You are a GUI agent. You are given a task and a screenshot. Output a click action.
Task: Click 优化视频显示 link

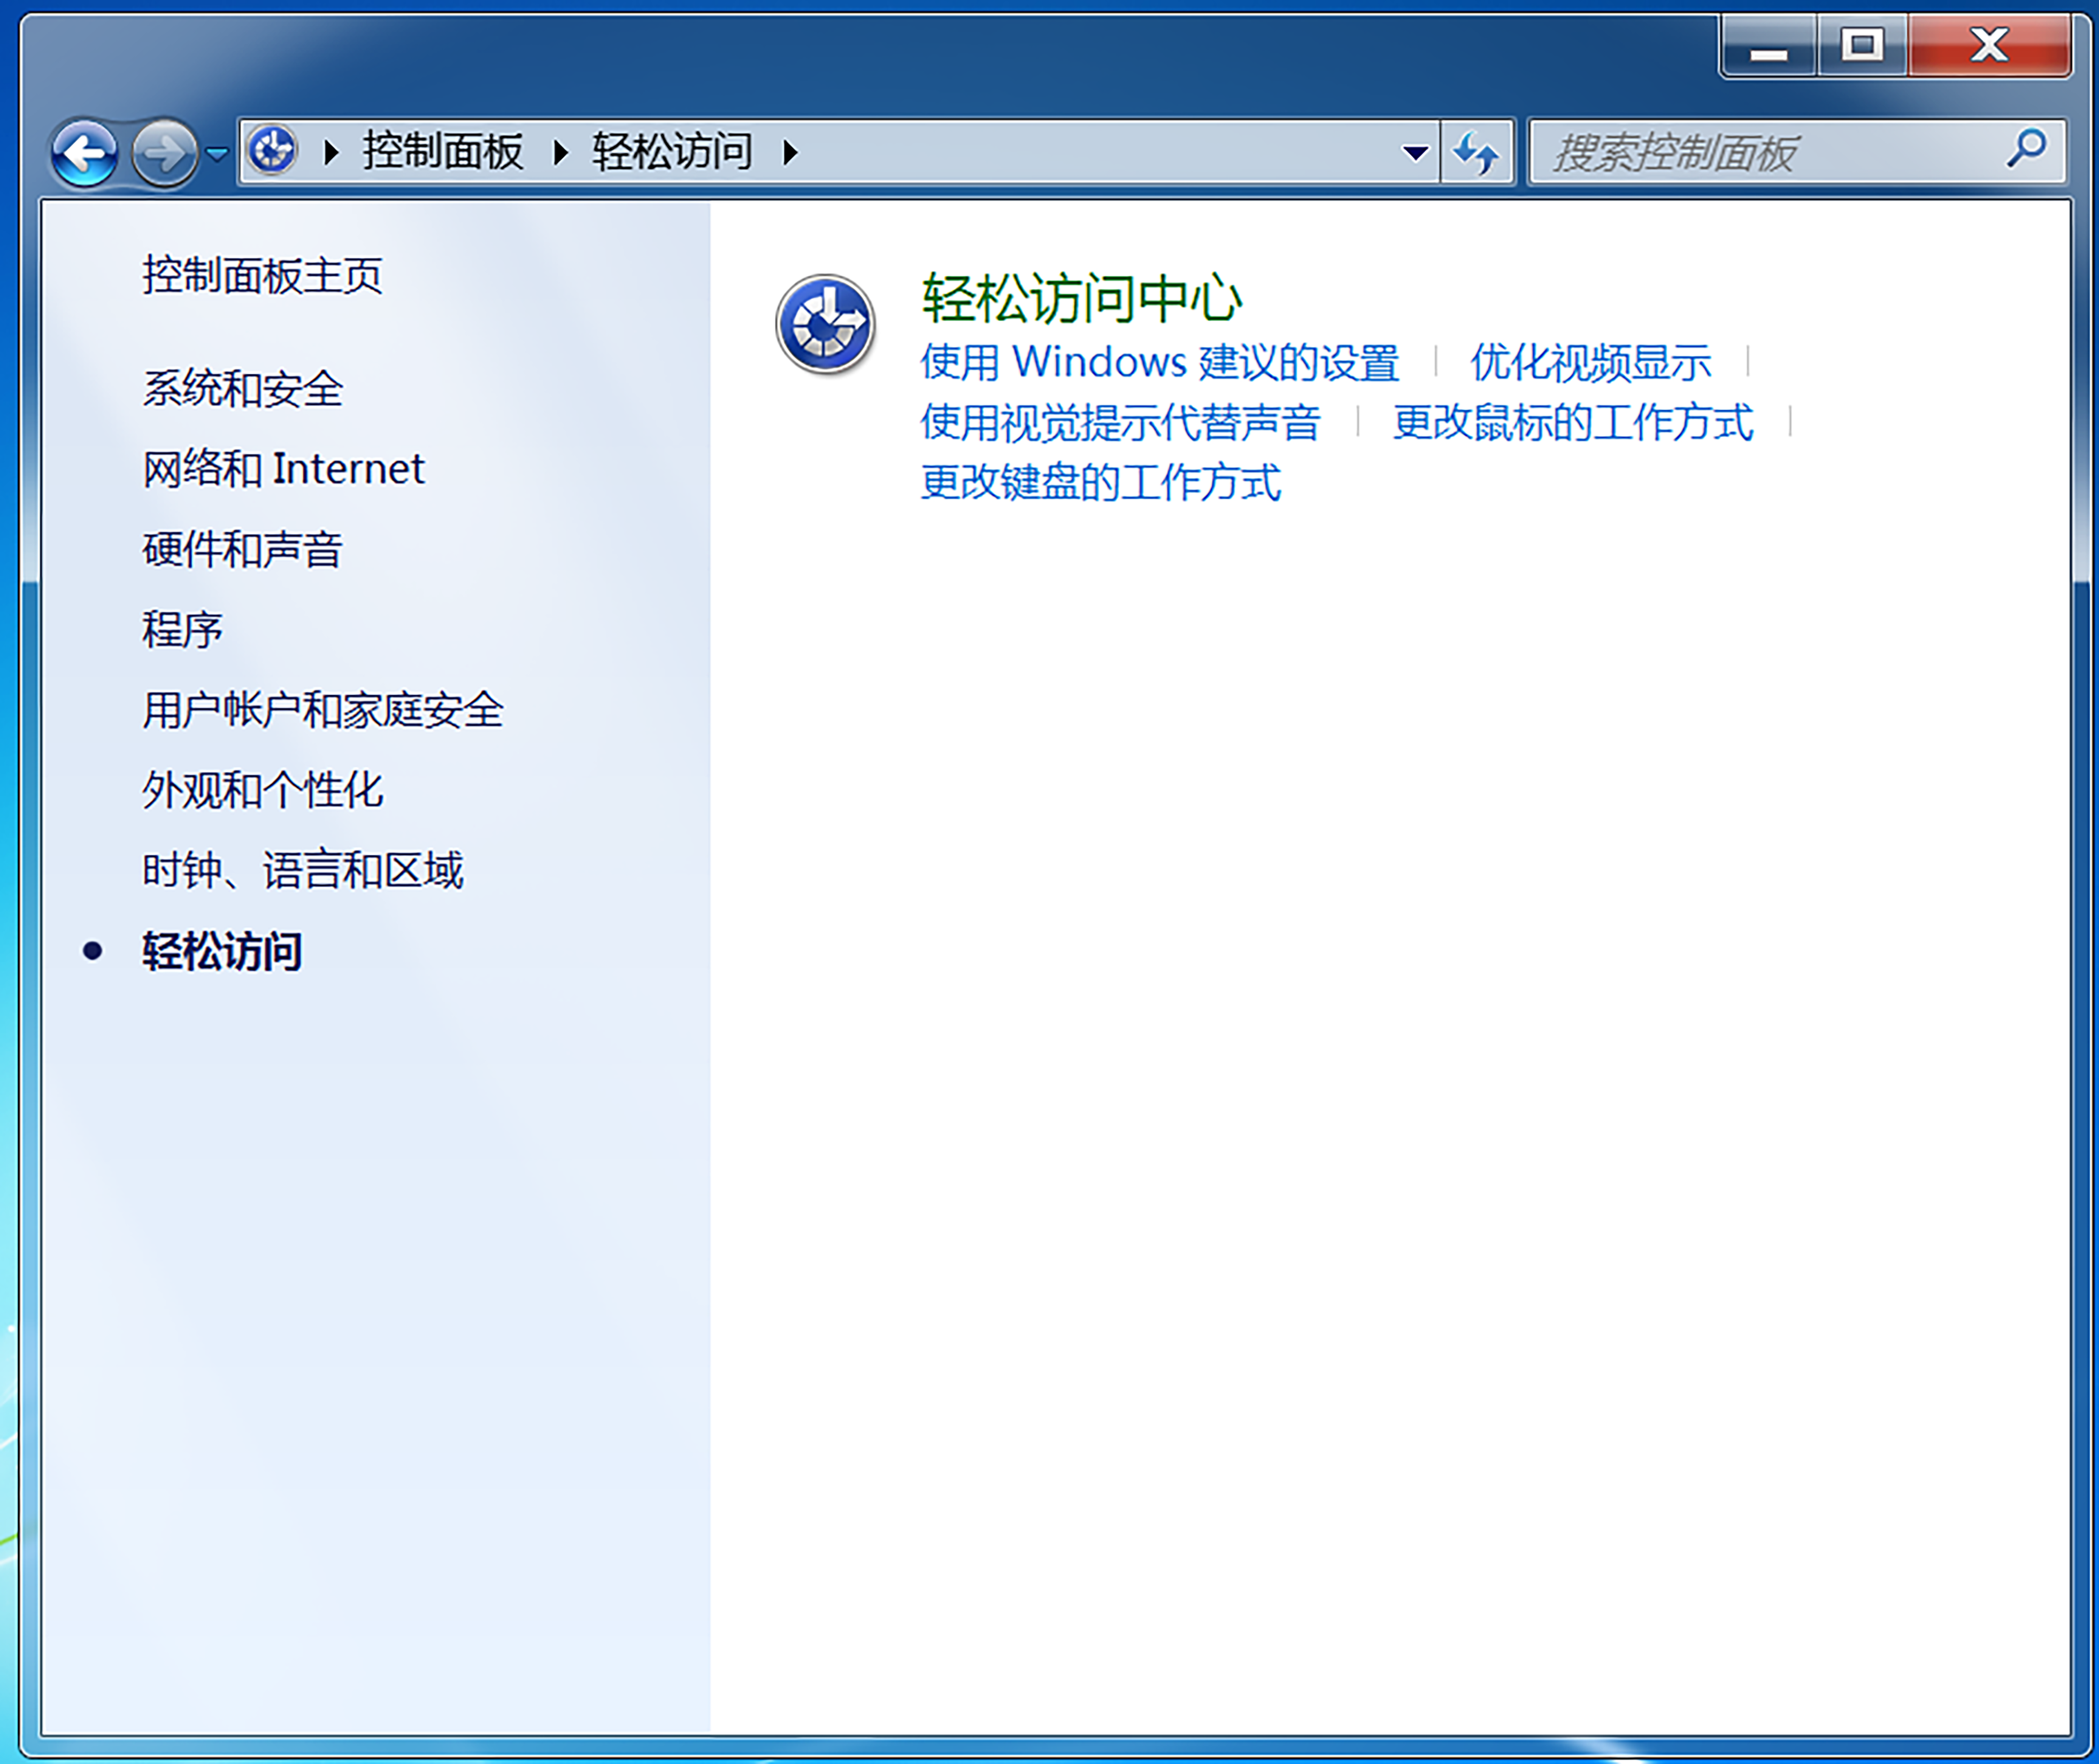click(x=1590, y=362)
